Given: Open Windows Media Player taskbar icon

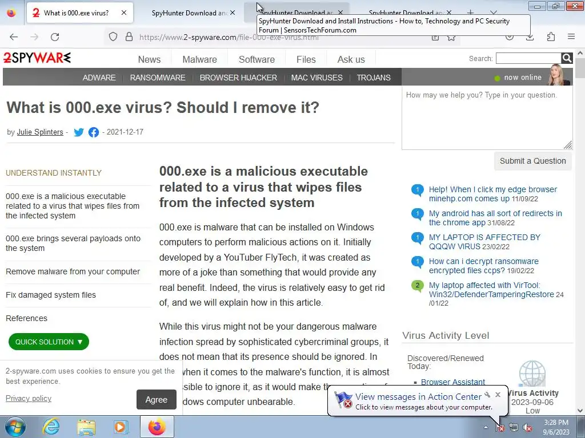Looking at the screenshot, I should [x=121, y=427].
